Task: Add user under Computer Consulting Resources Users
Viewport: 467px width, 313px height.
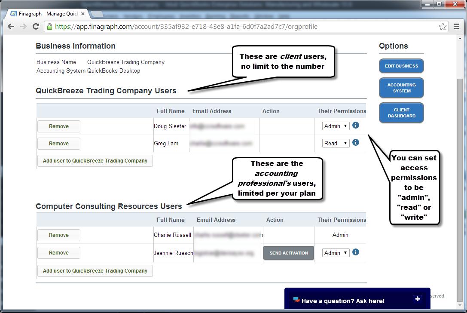Action: click(x=95, y=271)
